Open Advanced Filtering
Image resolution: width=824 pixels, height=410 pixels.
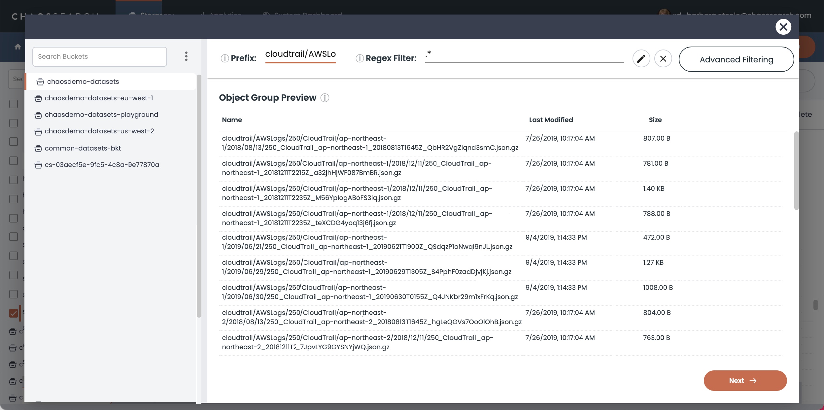click(736, 59)
